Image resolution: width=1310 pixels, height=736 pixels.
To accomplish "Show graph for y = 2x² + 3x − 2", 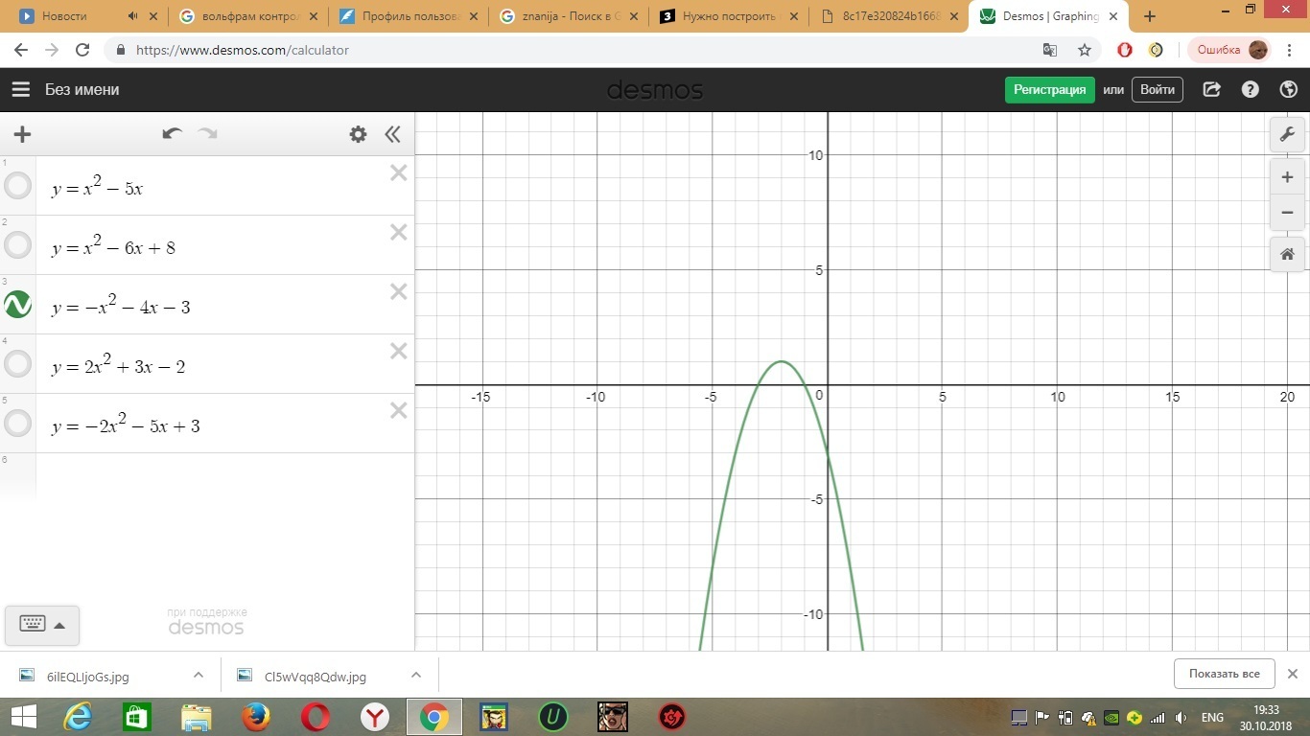I will coord(18,364).
